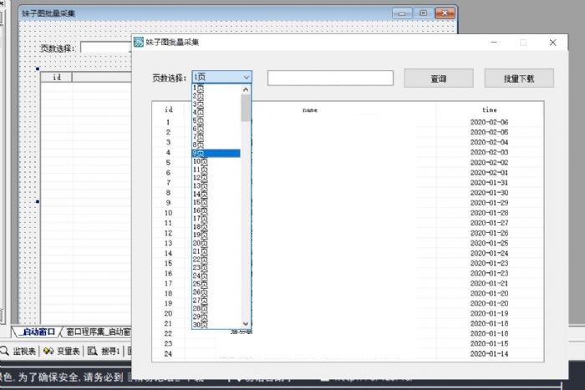This screenshot has height=390, width=585.
Task: Click the dropdown list scrollbar thumb
Action: (246, 109)
